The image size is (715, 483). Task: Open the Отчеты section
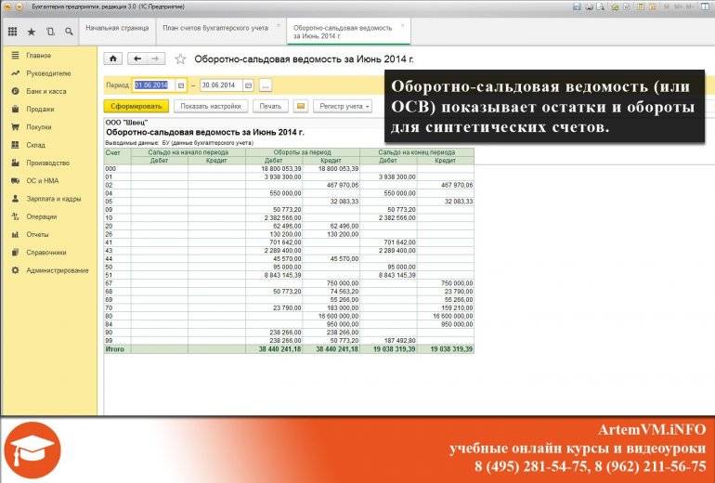coord(37,234)
